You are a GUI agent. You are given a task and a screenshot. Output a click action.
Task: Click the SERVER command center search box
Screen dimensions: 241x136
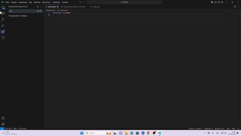click(x=124, y=2)
